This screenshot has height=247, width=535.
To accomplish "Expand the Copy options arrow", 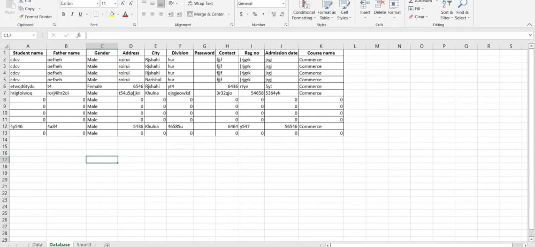I will coord(39,9).
